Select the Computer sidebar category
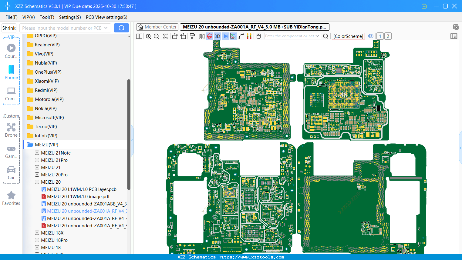The width and height of the screenshot is (462, 260). point(11,94)
